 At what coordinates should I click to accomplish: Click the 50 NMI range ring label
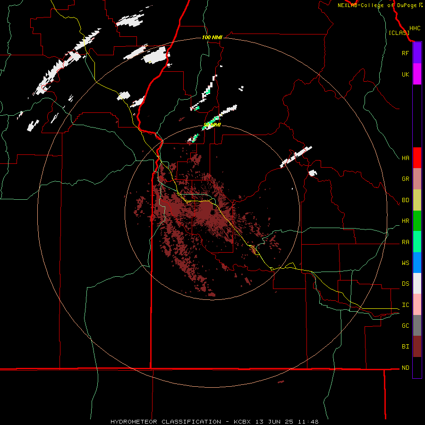[212, 125]
